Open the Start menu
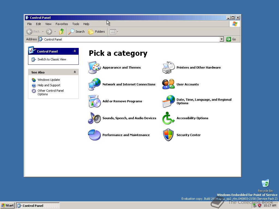Viewport: 279px width, 209px height. click(7, 206)
